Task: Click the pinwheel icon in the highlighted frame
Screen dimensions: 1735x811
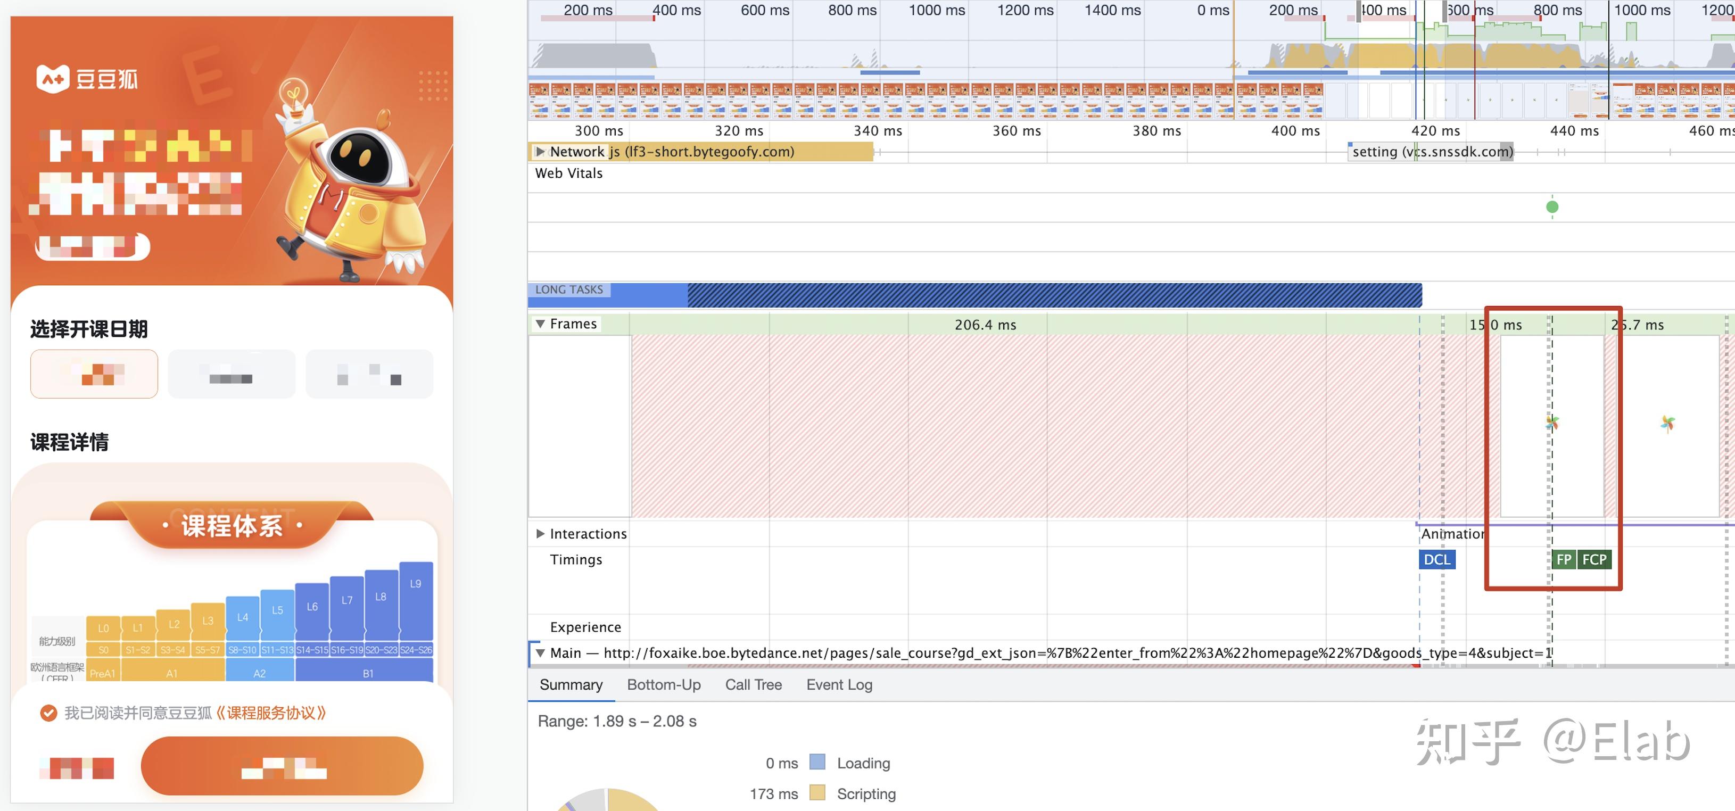Action: 1552,423
